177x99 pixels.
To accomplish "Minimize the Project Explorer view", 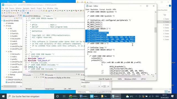I will (19, 15).
